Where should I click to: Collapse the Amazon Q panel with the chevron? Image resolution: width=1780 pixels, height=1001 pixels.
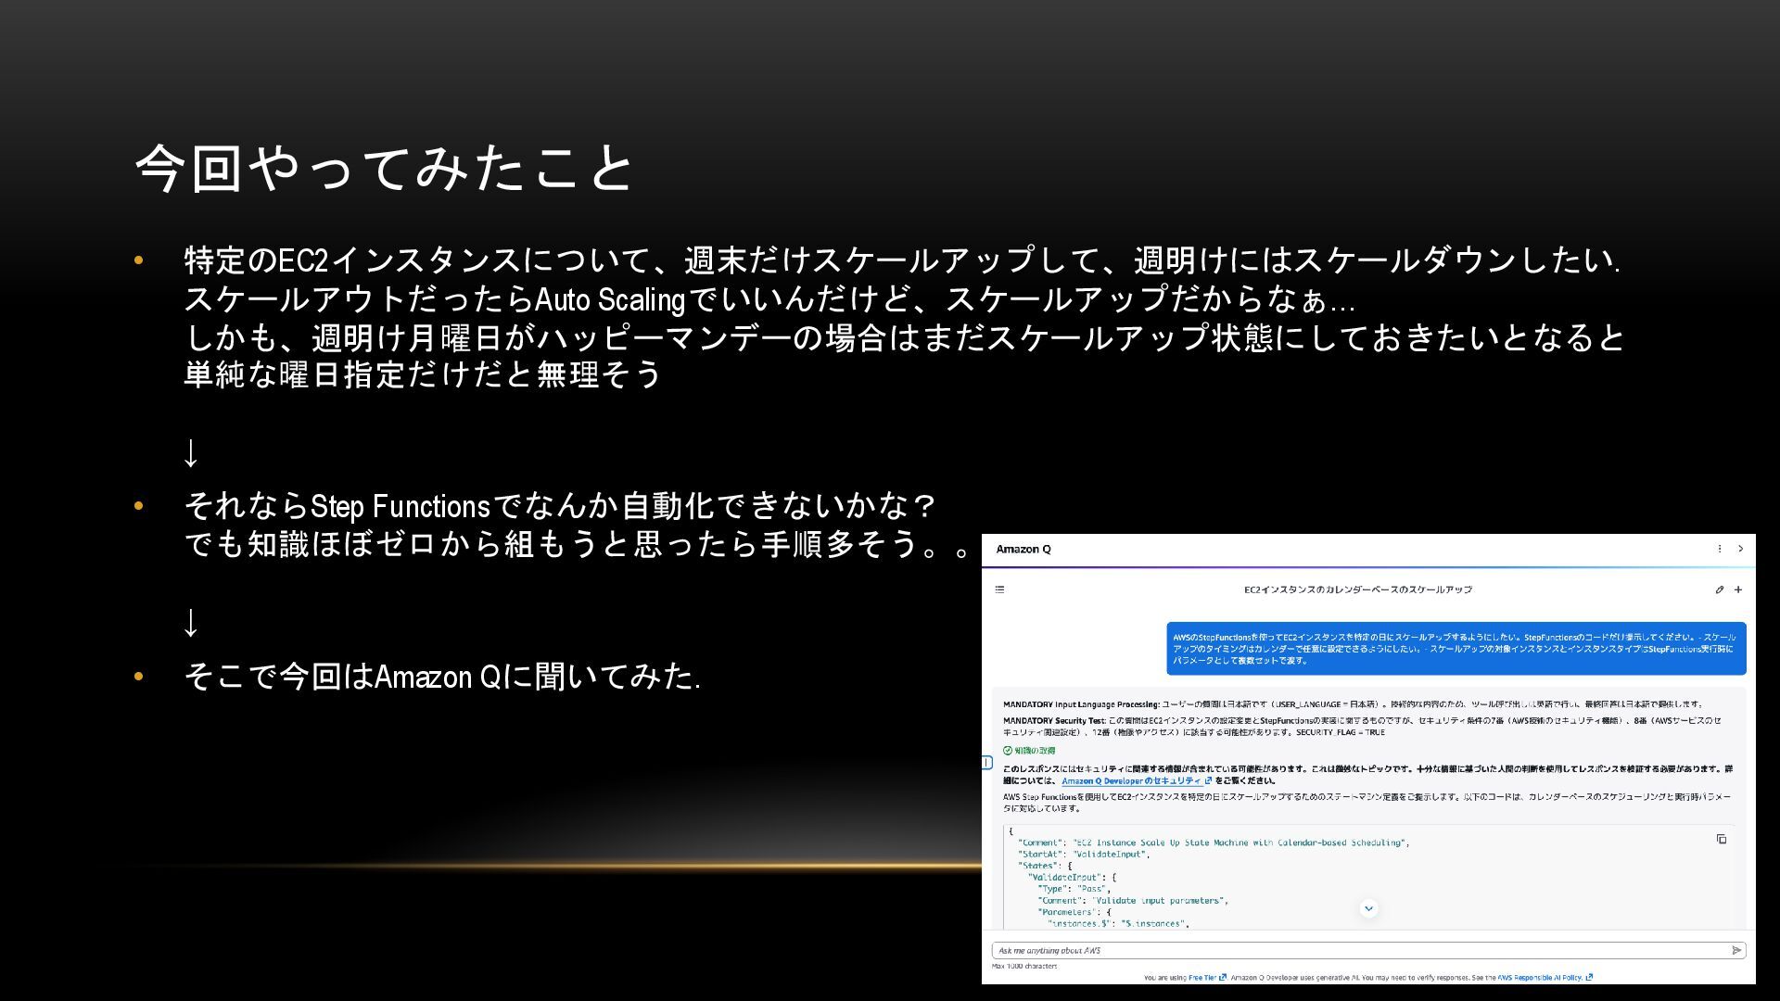pos(1740,549)
